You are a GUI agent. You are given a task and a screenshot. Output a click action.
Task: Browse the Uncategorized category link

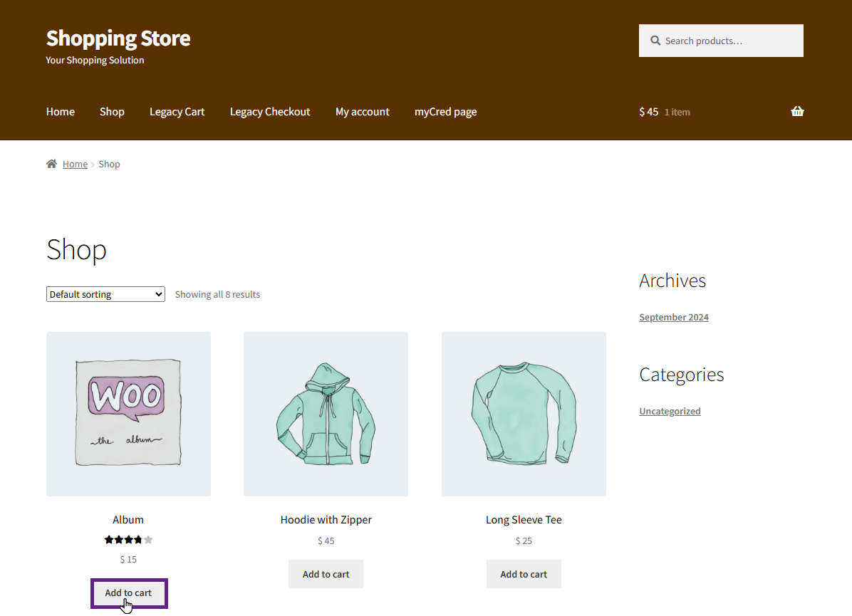[x=670, y=411]
